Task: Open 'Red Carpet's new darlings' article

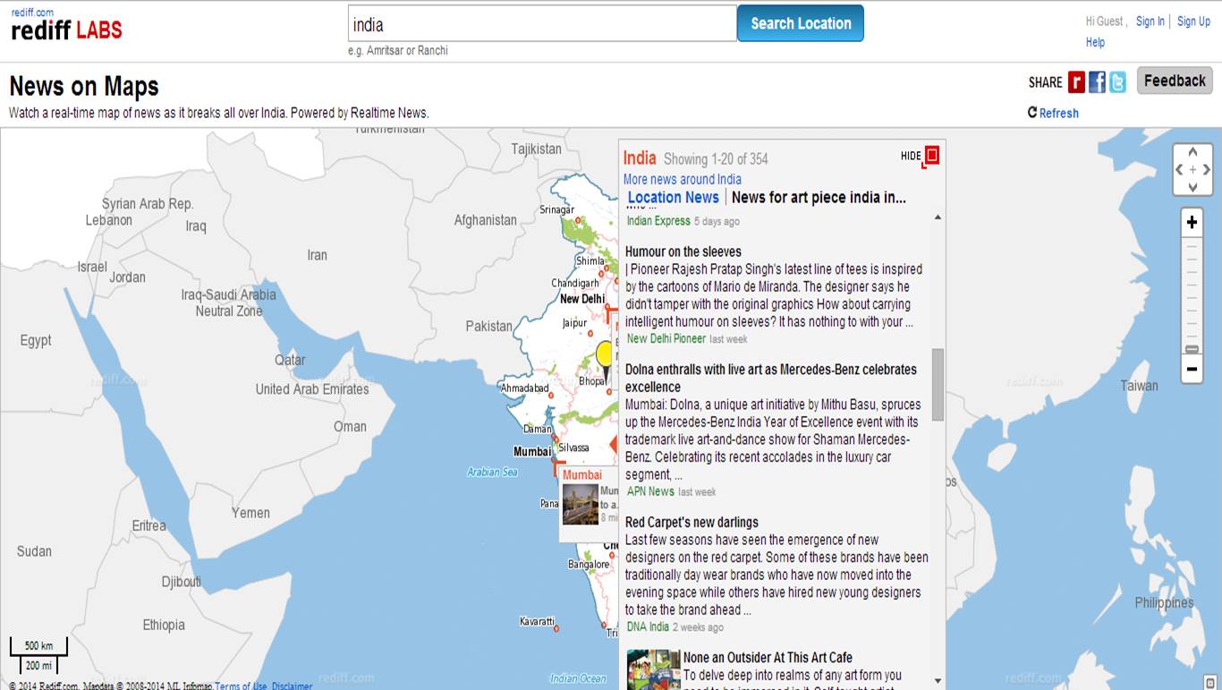Action: 692,522
